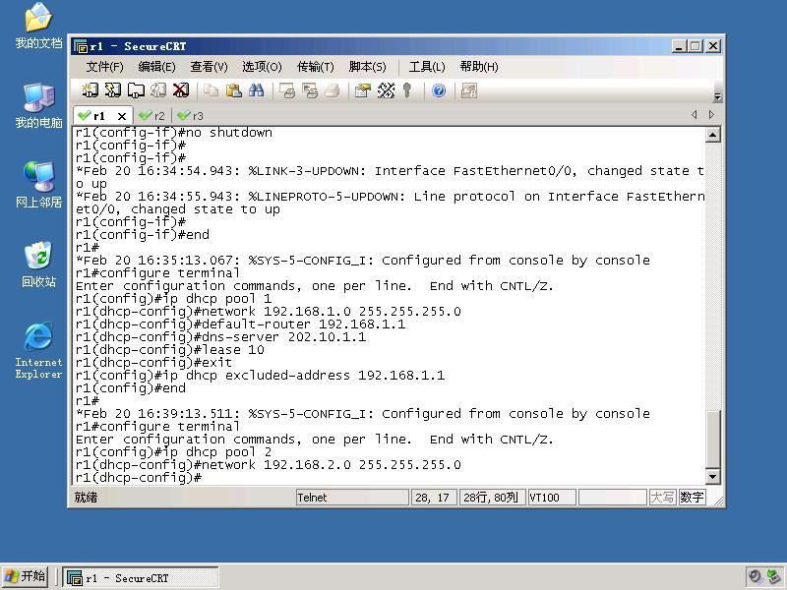Click the Disconnect red X icon
The image size is (787, 590).
coord(181,90)
